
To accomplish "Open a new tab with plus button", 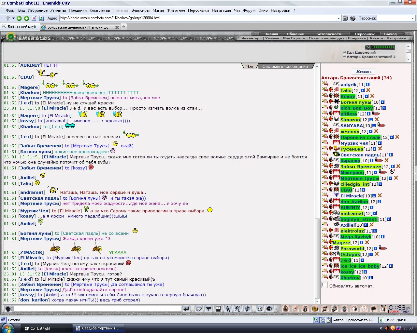I will point(124,27).
